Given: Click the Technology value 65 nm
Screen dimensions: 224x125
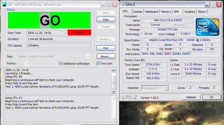Looking at the screenshot, I should click(x=148, y=34).
